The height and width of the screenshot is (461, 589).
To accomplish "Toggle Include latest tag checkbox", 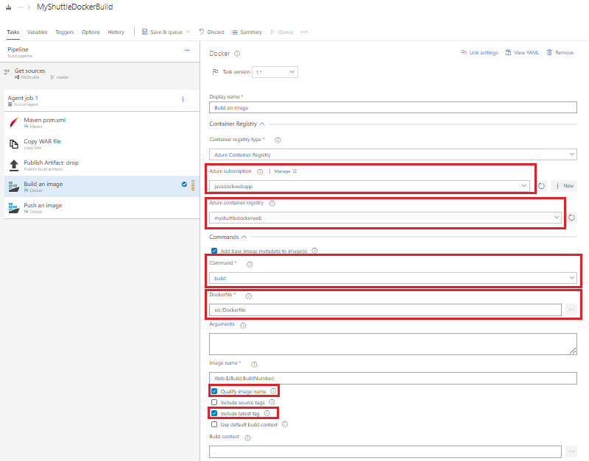I will coord(214,413).
